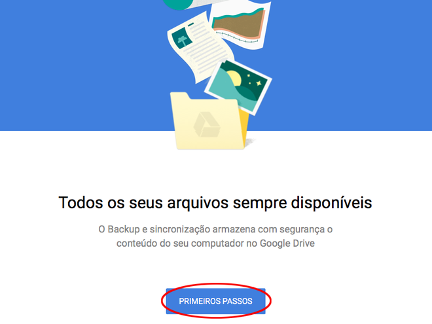Viewport: 432px width, 324px height.
Task: Click the 'O Backup e sincronização' description line
Action: tap(215, 229)
